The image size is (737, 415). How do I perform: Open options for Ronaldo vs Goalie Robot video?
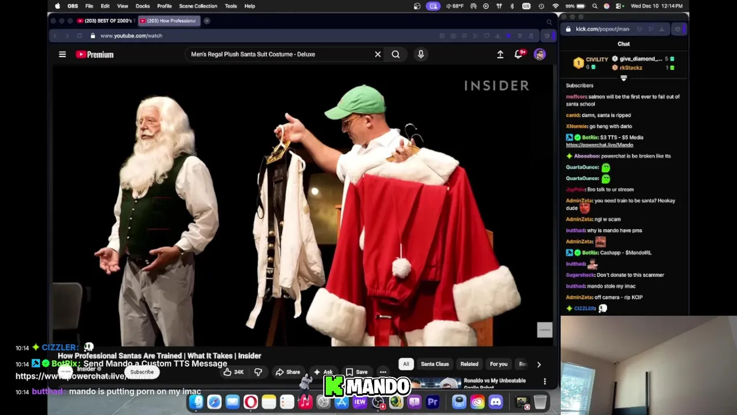pyautogui.click(x=545, y=381)
